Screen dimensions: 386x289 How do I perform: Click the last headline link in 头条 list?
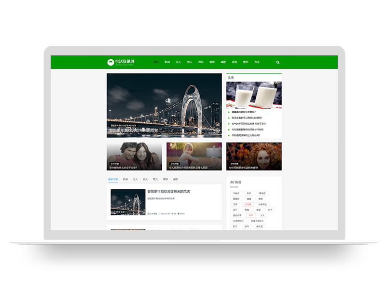247,135
